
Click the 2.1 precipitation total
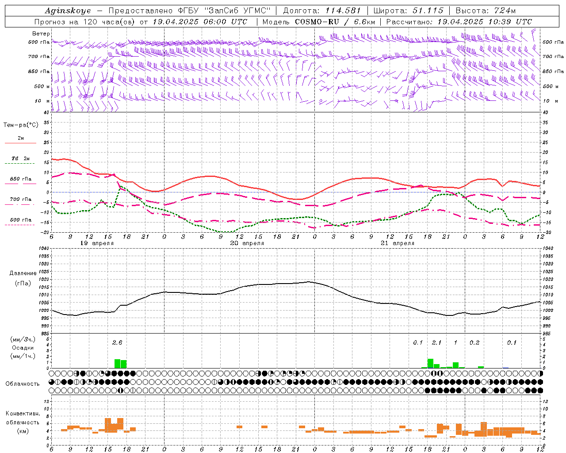coord(436,342)
